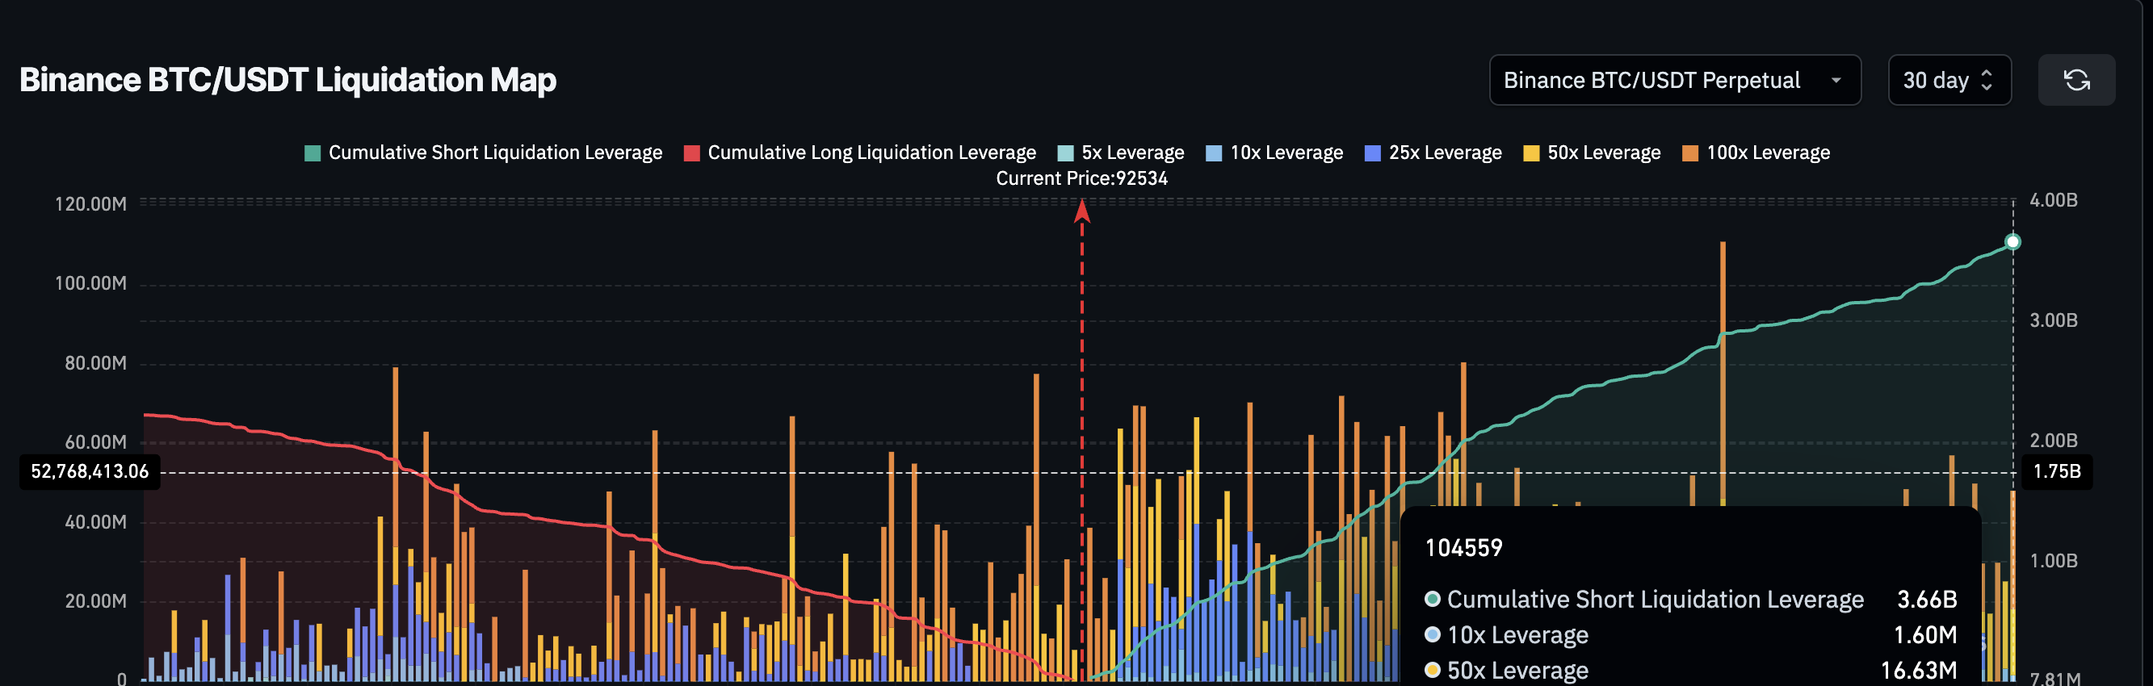The image size is (2153, 686).
Task: Click the purple 25x Leverage legend swatch
Action: coord(1373,153)
